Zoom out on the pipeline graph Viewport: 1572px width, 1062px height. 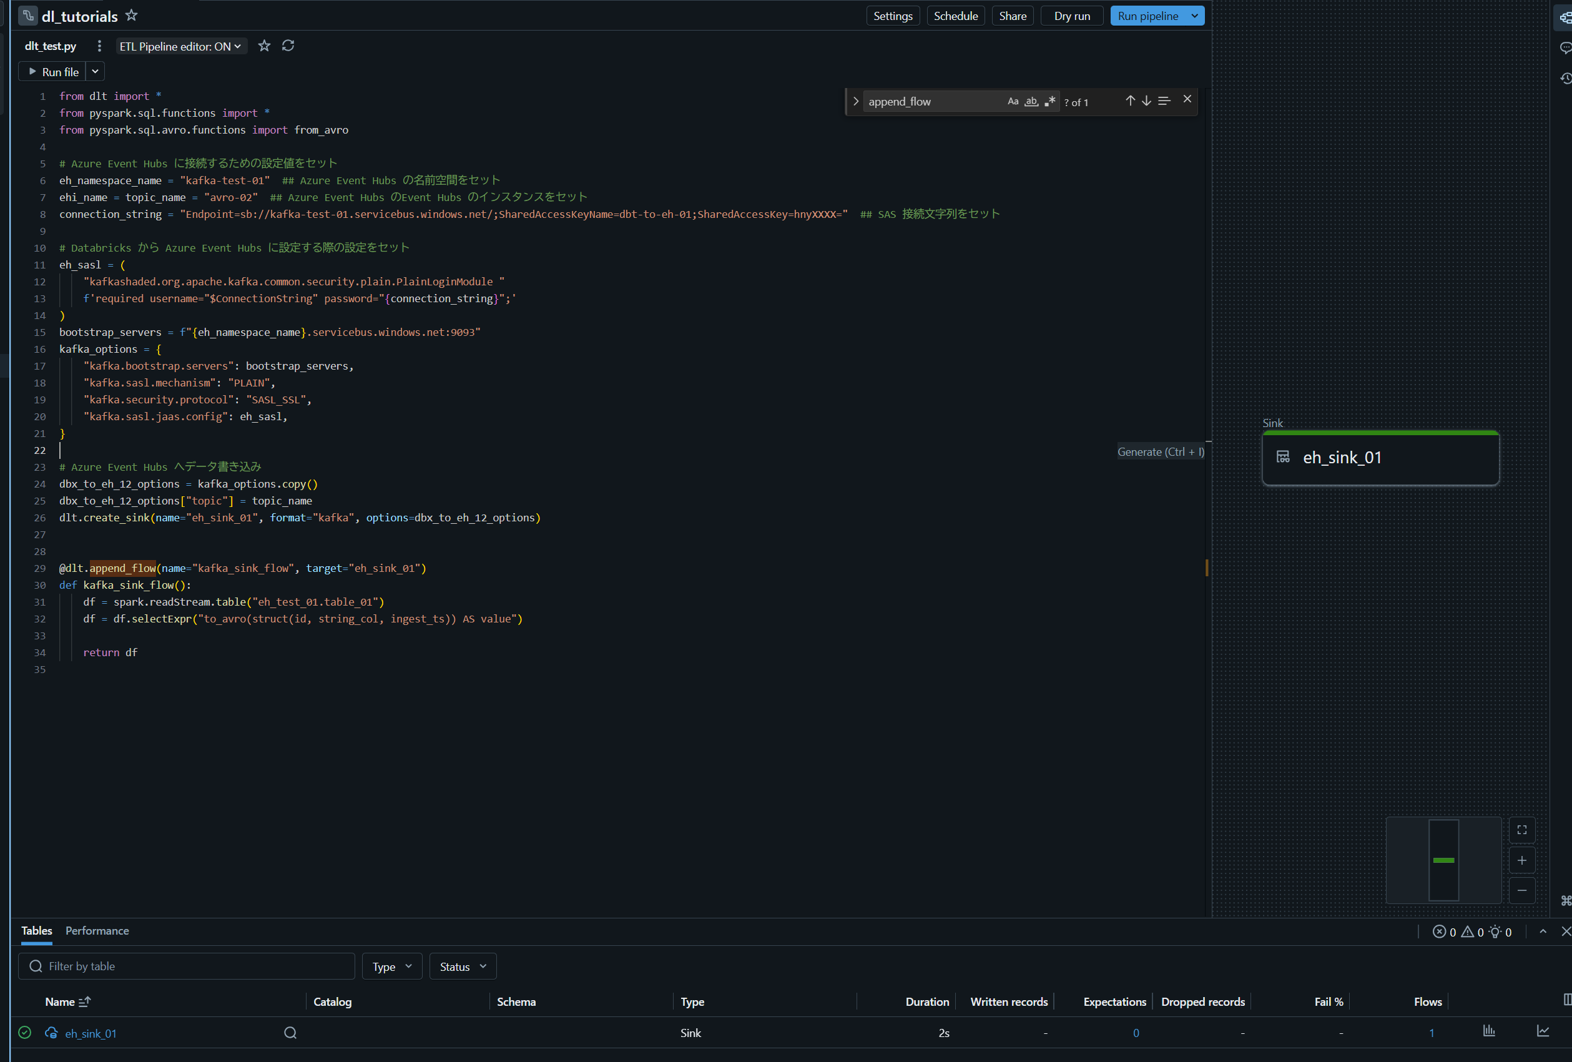click(x=1522, y=890)
